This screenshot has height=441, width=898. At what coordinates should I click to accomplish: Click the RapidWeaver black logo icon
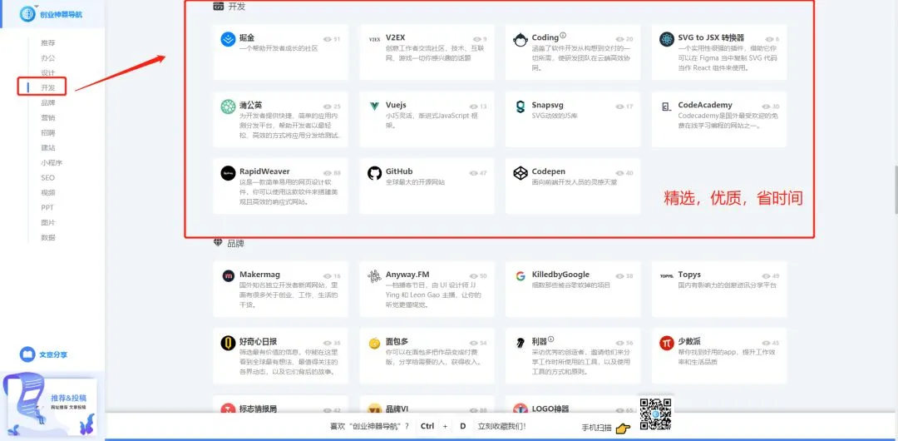(228, 173)
